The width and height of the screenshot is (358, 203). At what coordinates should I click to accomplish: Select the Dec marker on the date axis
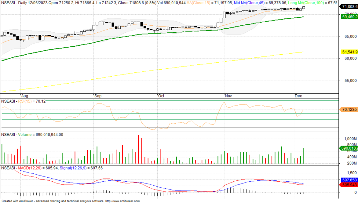pos(298,95)
